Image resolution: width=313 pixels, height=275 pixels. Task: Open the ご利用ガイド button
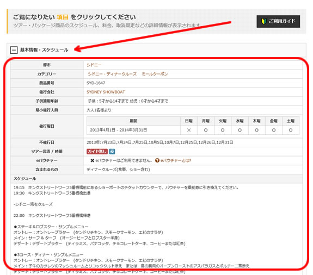tap(278, 21)
